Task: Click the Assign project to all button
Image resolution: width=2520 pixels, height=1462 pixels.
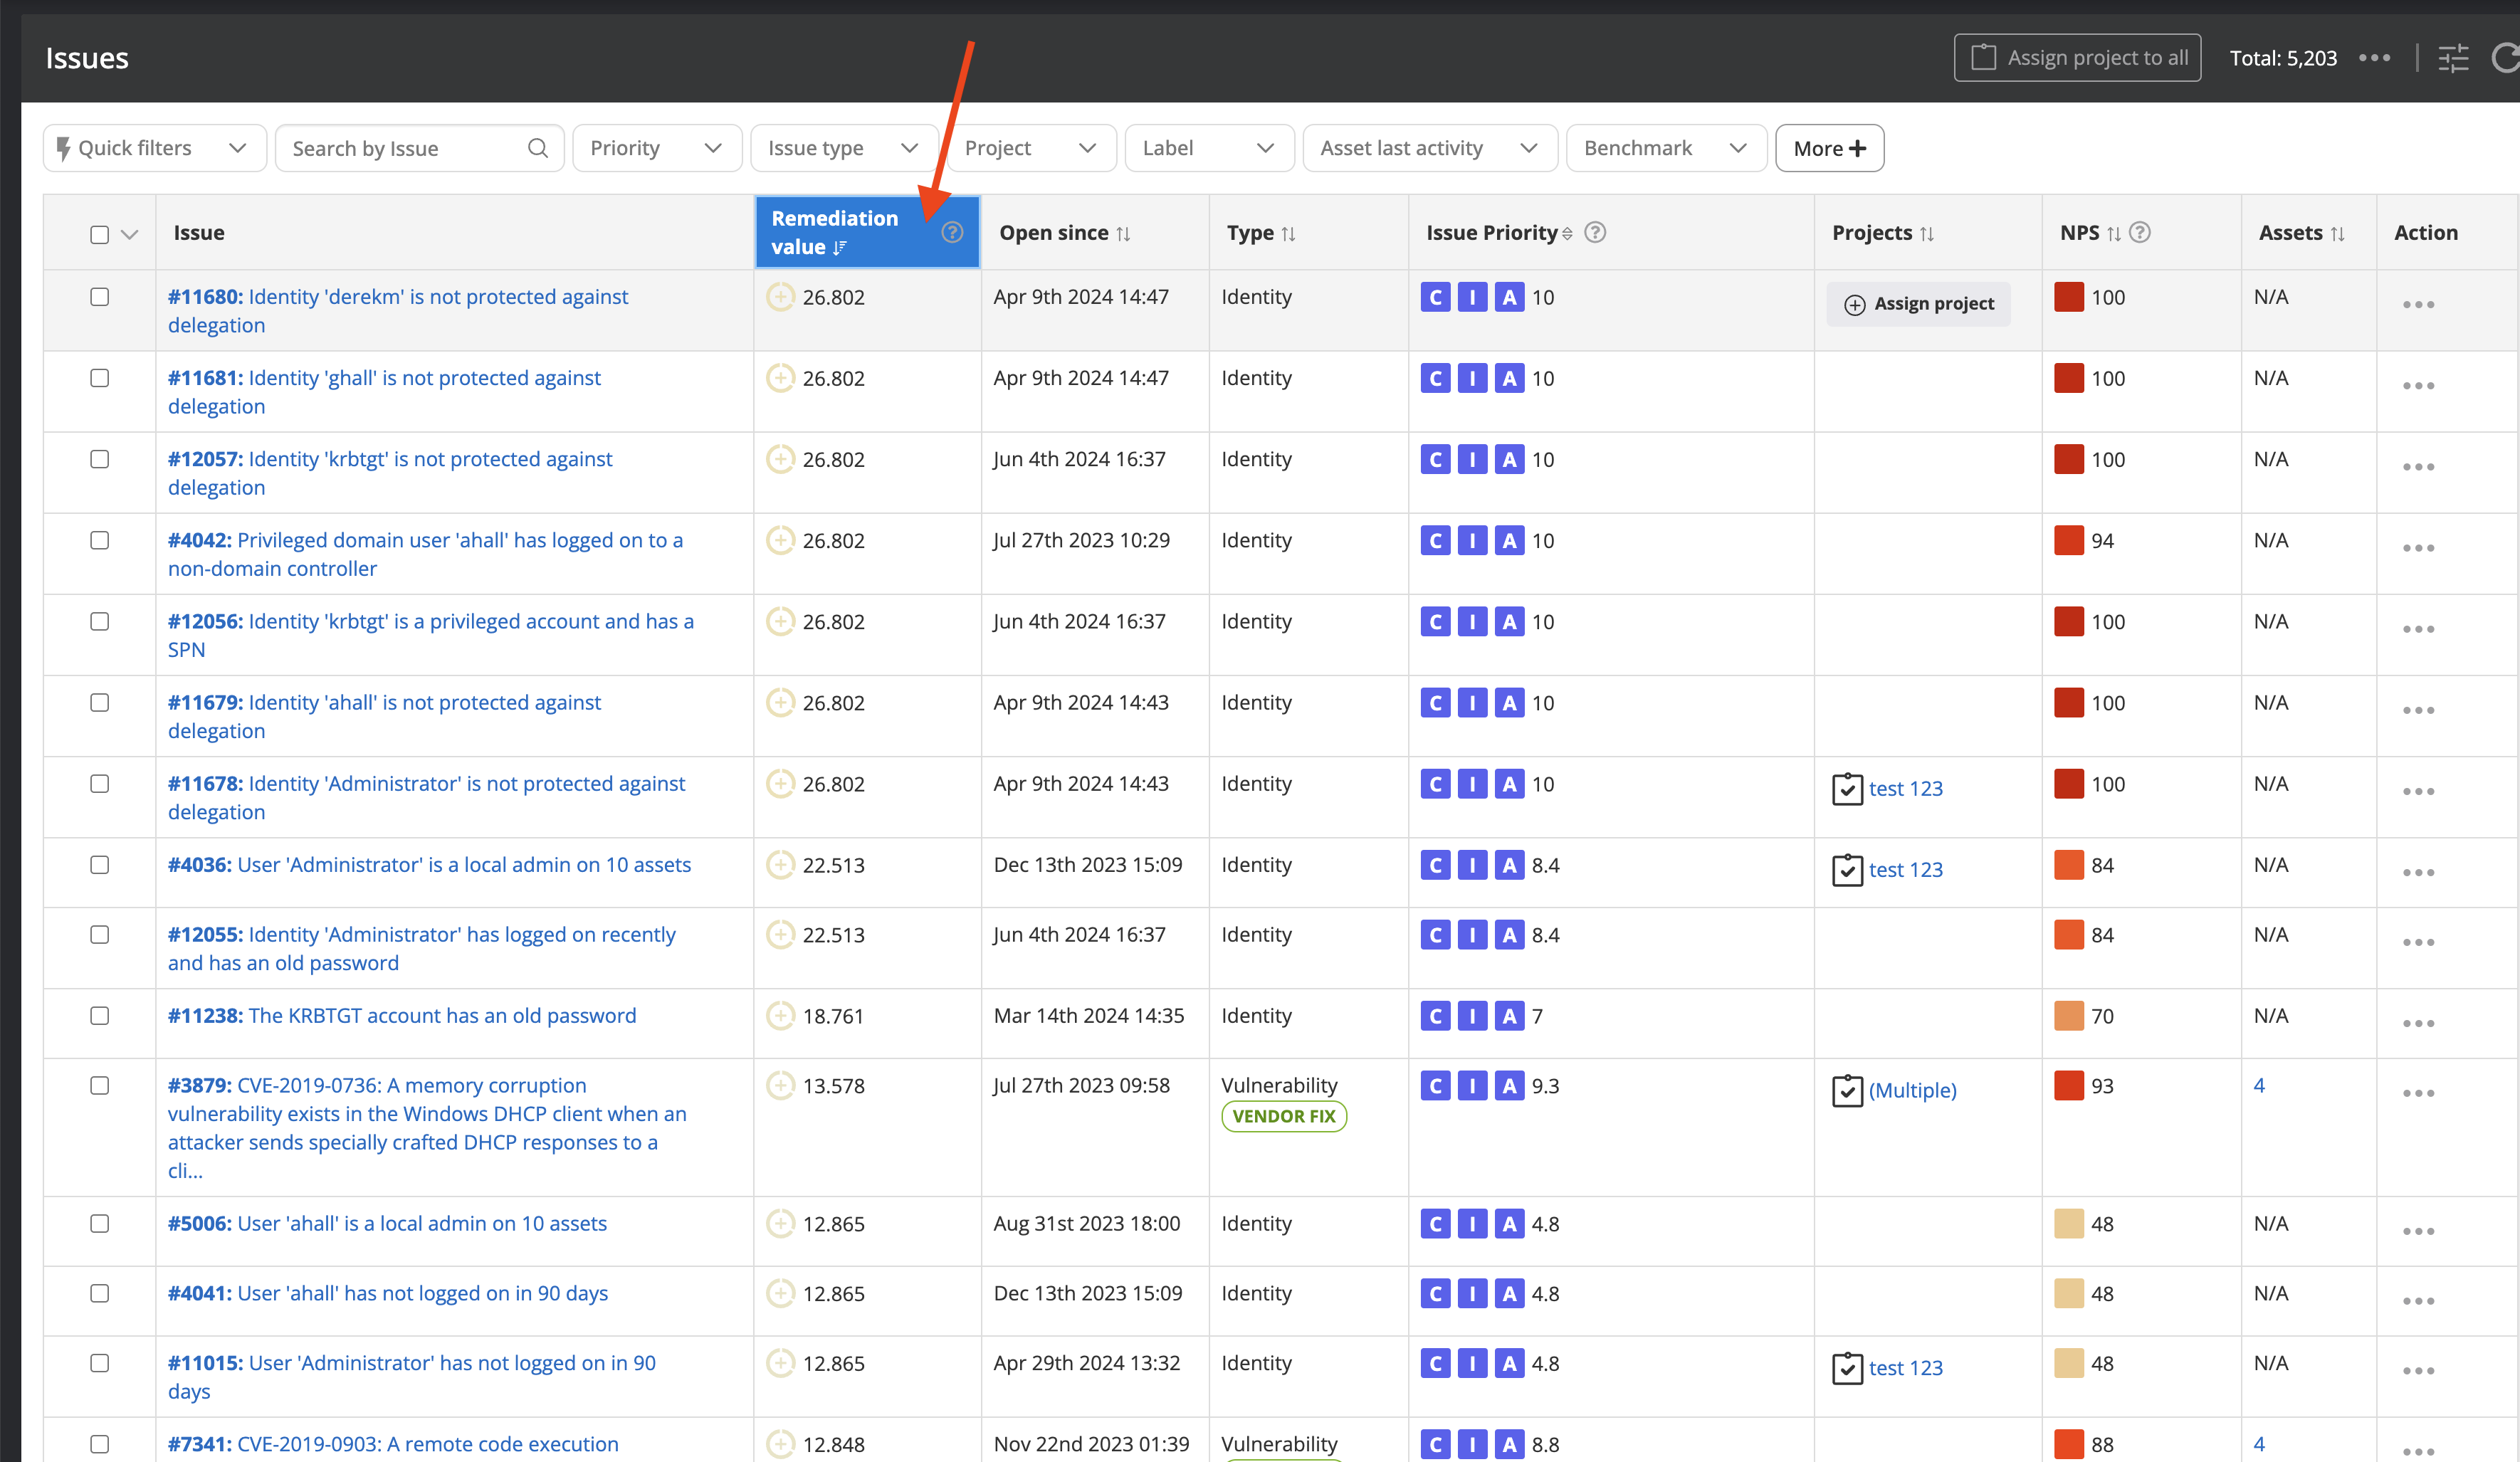Action: pyautogui.click(x=2077, y=58)
